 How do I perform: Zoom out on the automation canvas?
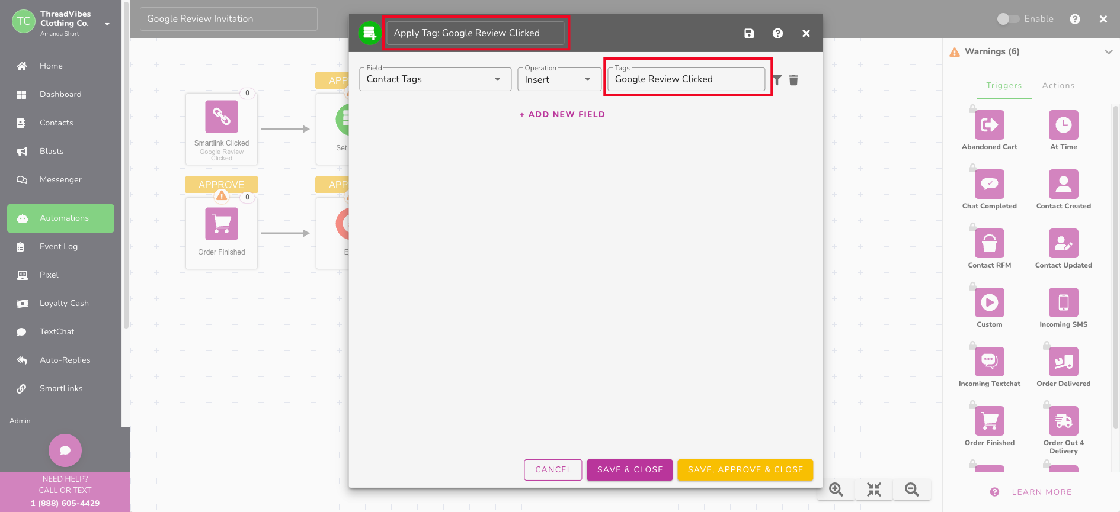click(912, 490)
